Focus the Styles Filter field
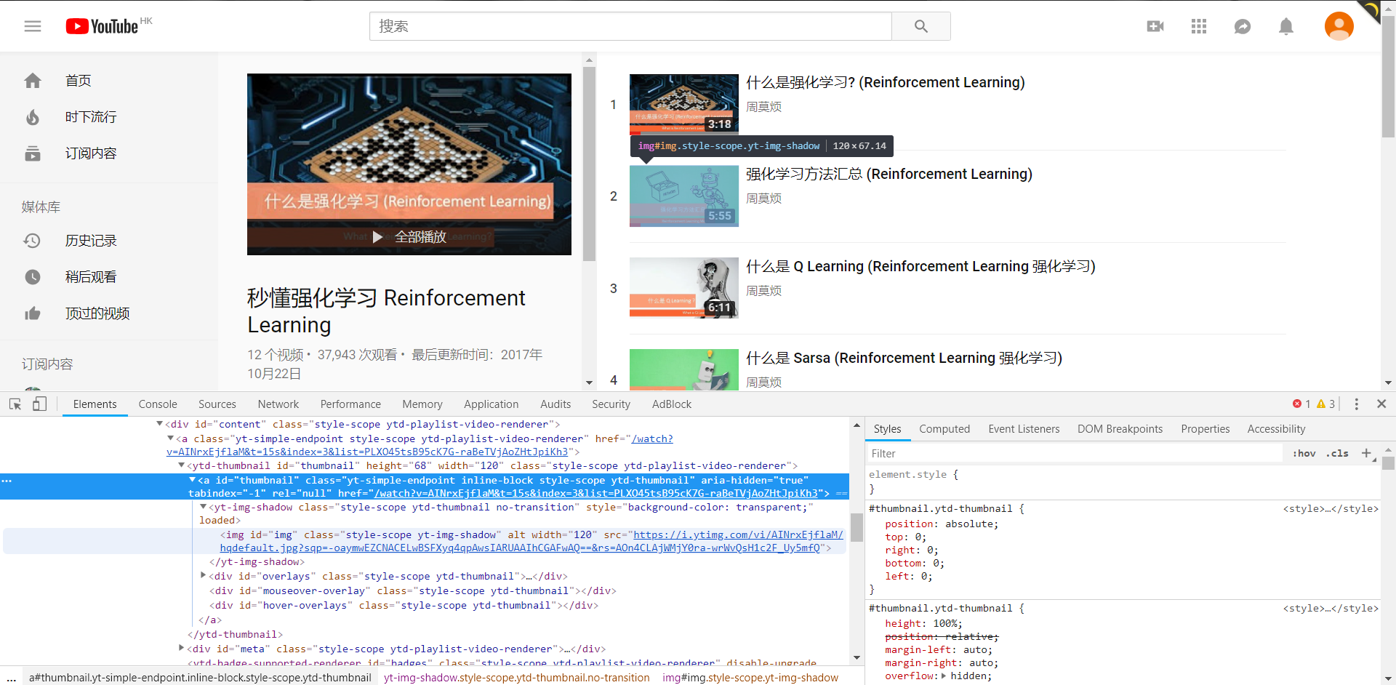 (x=1076, y=453)
